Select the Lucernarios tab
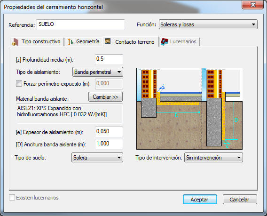 180,42
